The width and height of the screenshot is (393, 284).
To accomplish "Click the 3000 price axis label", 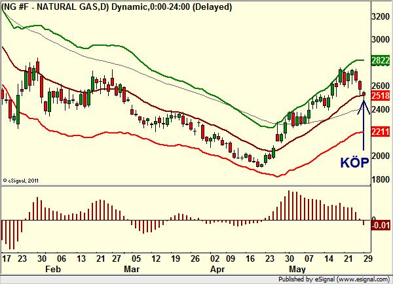I will coord(381,39).
